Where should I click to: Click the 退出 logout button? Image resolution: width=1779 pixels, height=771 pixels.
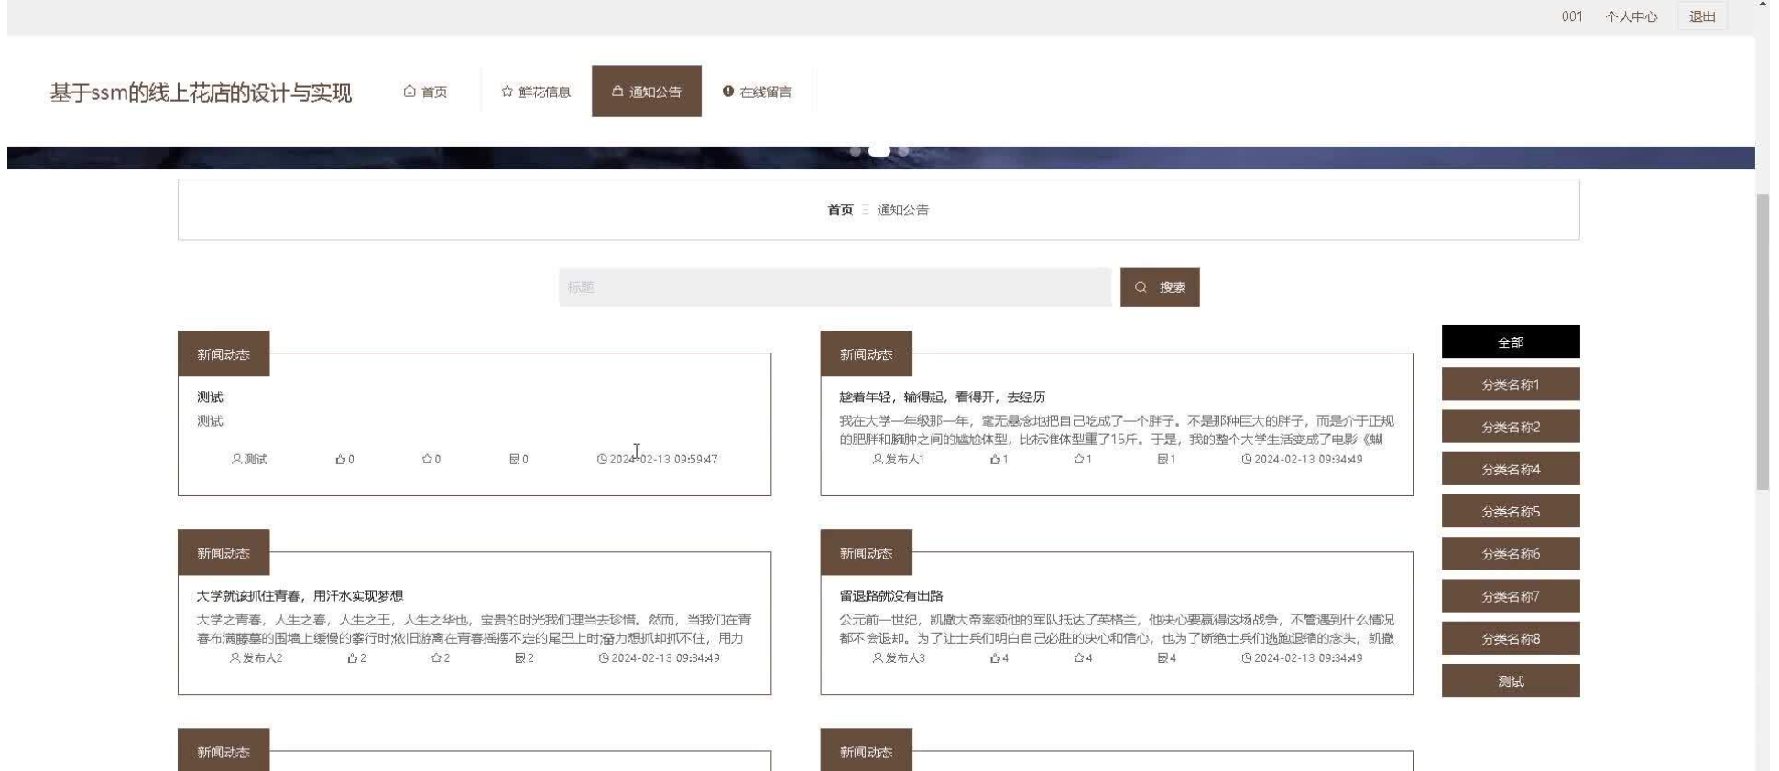coord(1702,16)
